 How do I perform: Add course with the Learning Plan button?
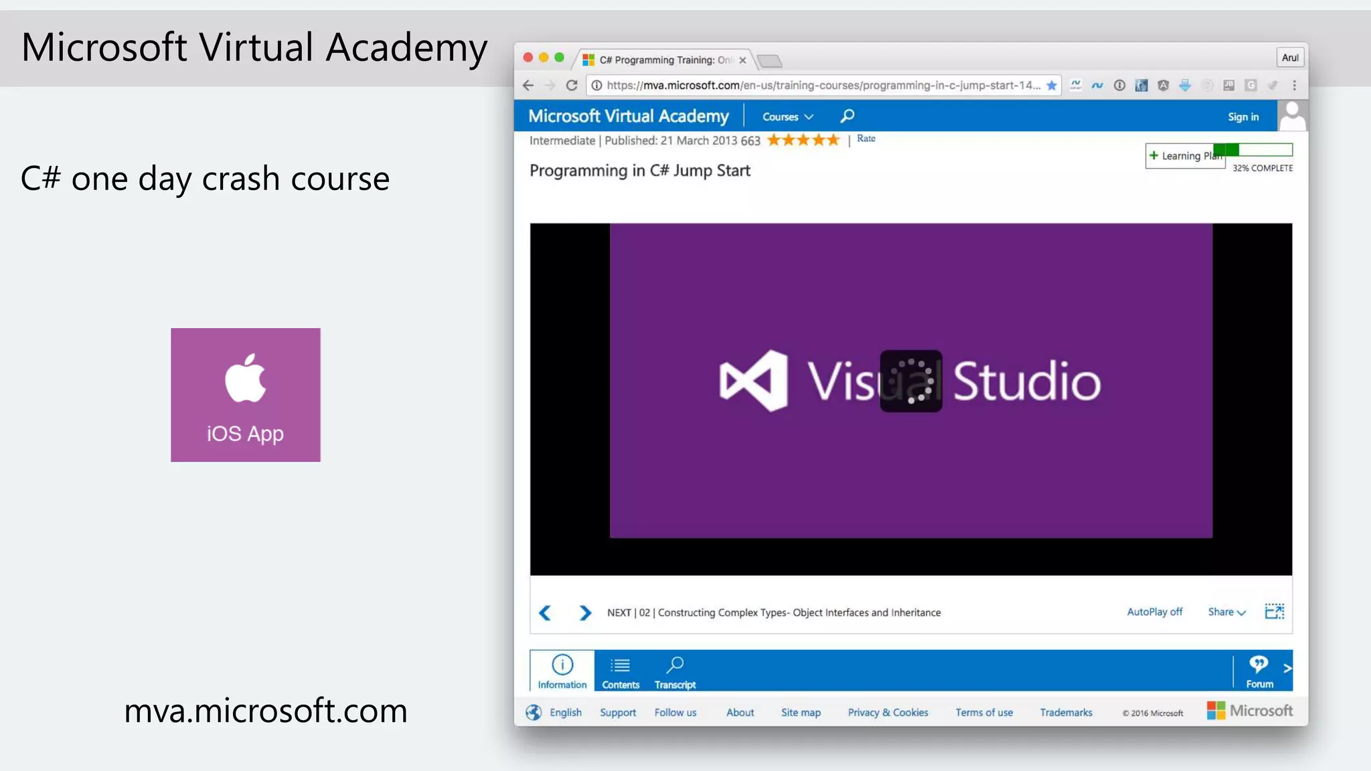click(1185, 156)
